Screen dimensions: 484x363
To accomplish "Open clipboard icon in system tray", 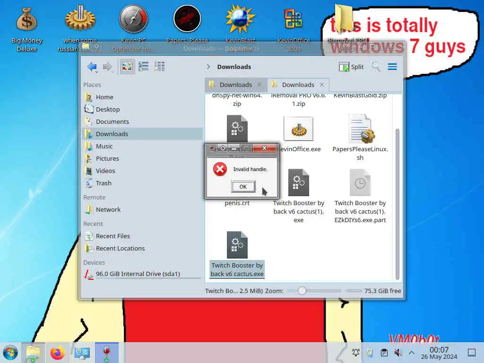I will pos(384,353).
